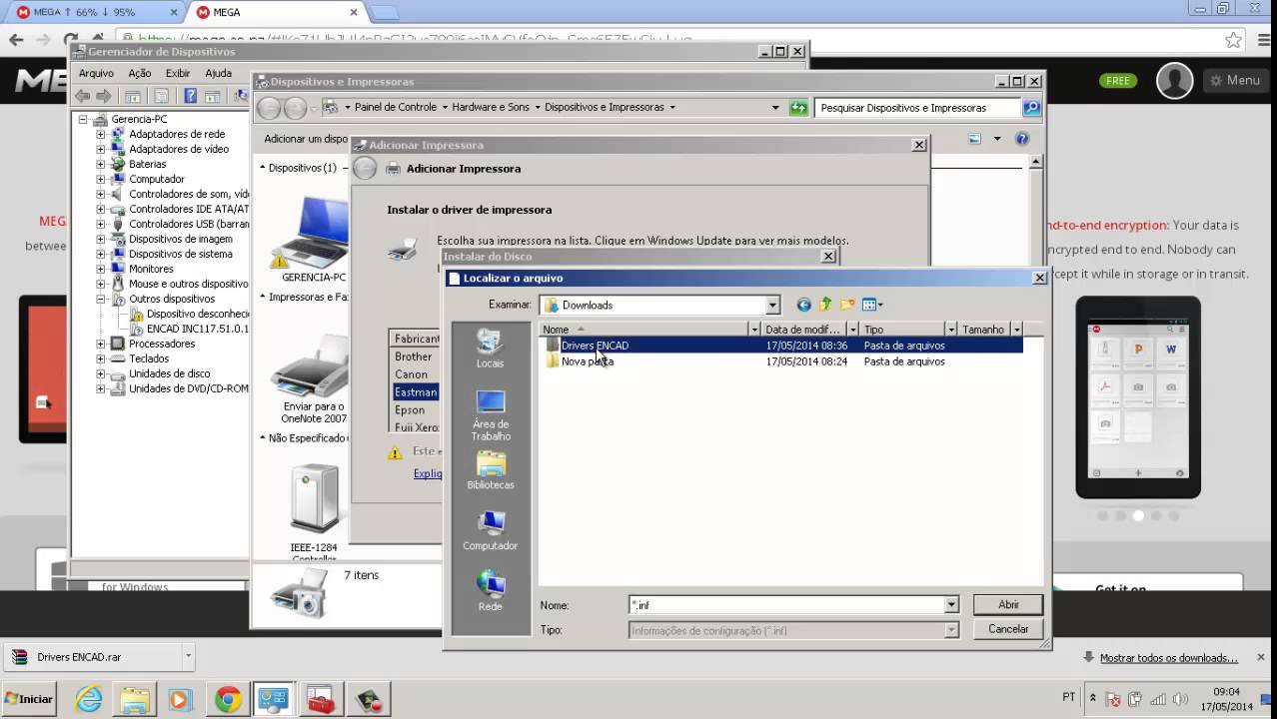
Task: Select Monitores in device tree
Action: [151, 269]
